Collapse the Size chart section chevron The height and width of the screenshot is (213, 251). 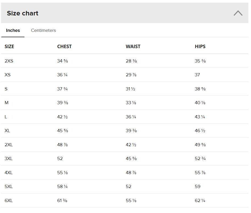(238, 13)
